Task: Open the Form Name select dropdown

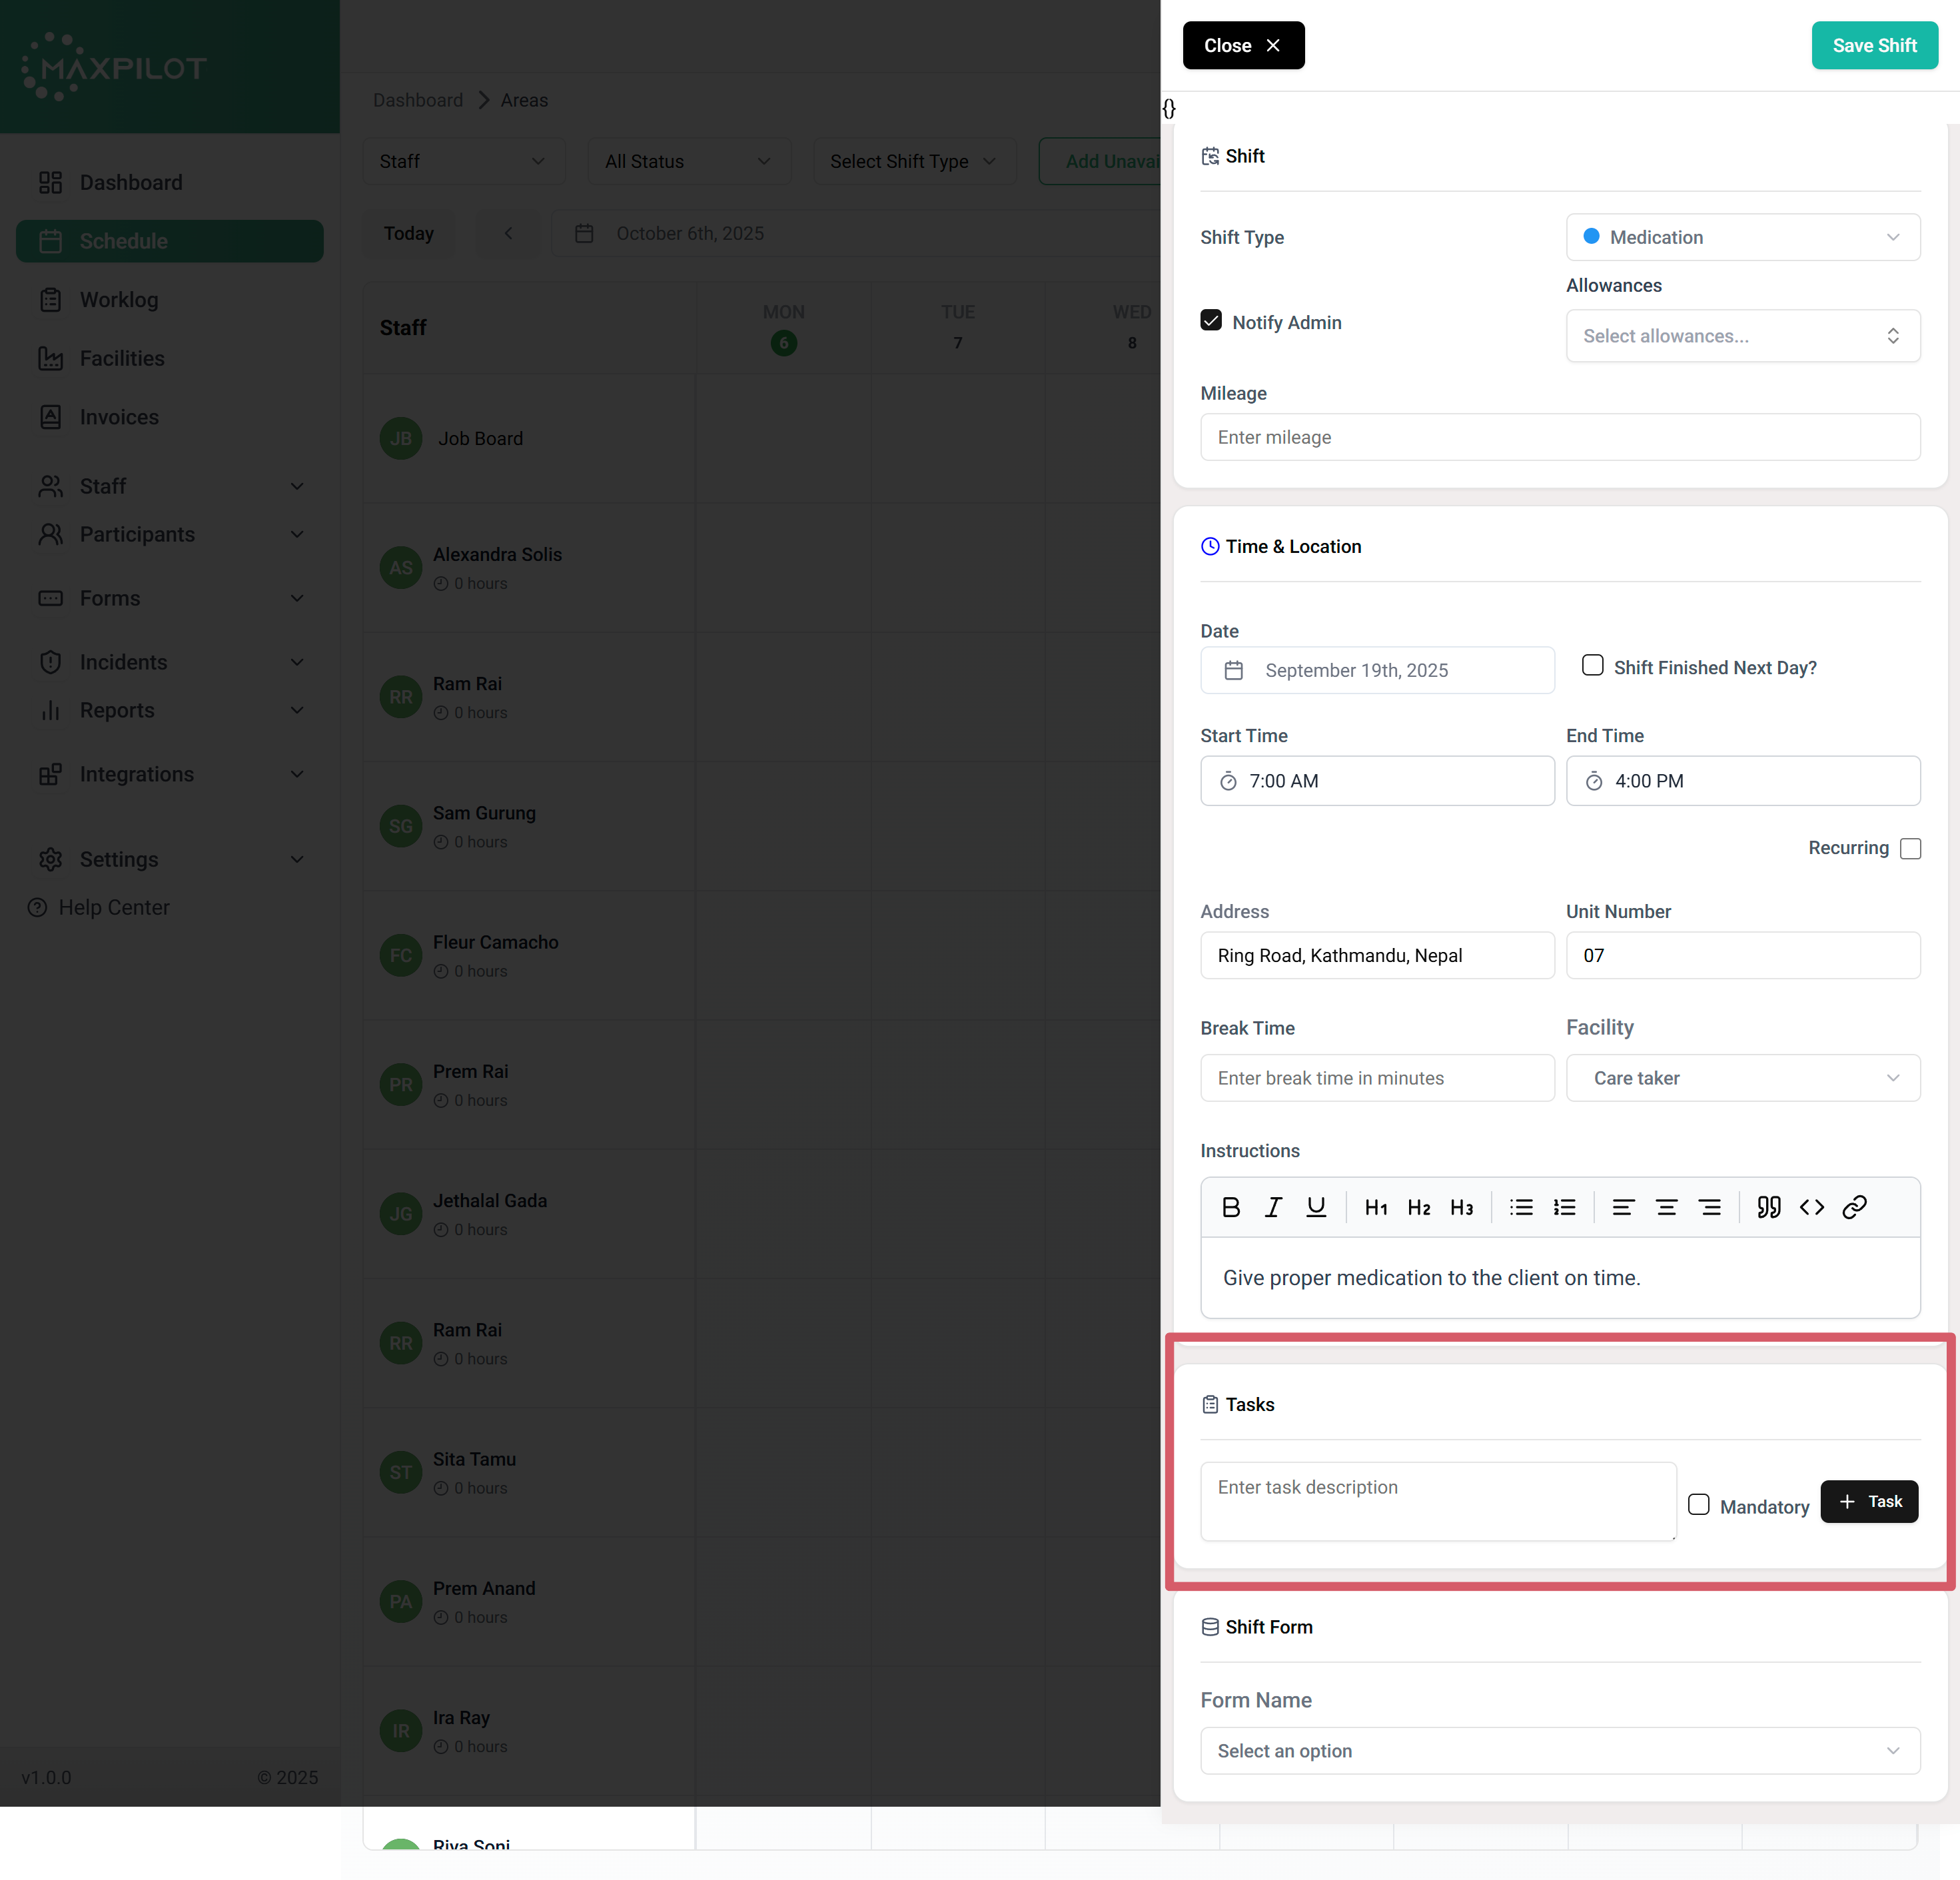Action: coord(1559,1751)
